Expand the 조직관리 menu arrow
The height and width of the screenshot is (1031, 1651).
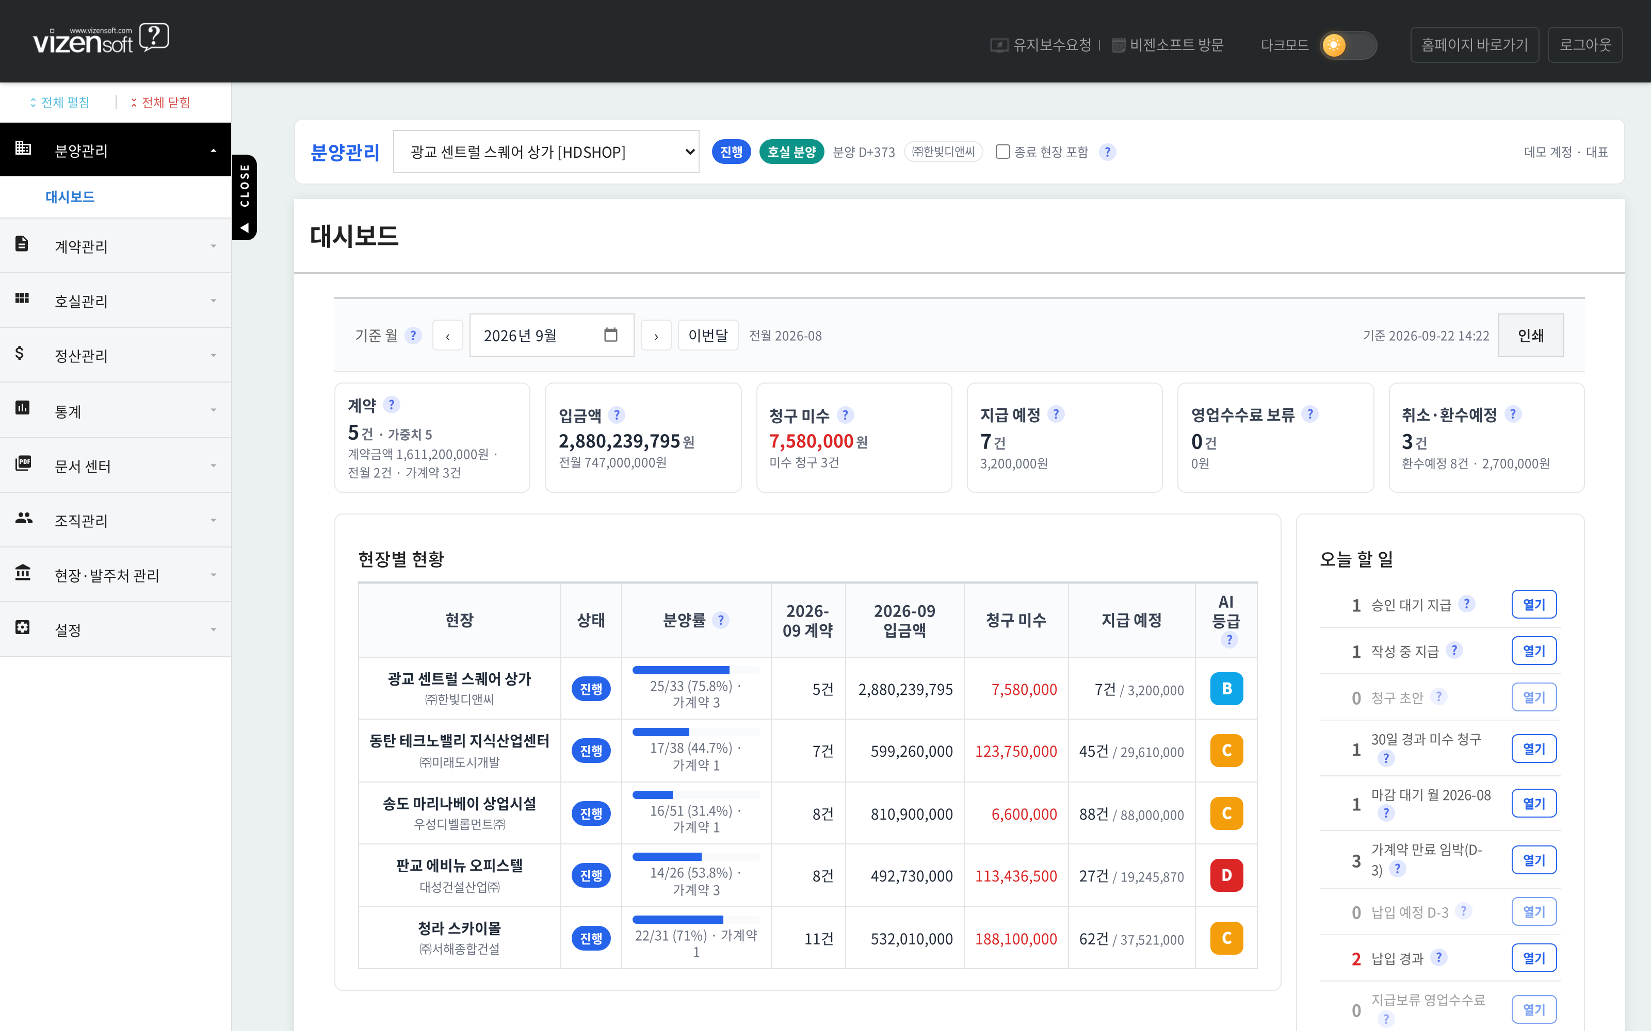[214, 520]
